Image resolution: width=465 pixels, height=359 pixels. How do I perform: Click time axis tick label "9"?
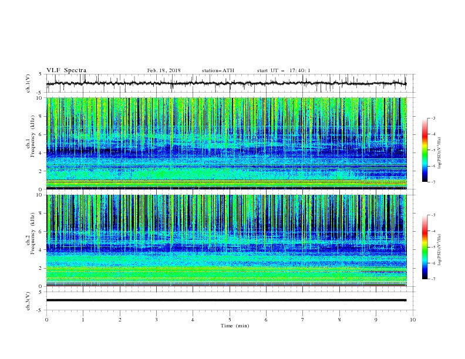pyautogui.click(x=376, y=320)
